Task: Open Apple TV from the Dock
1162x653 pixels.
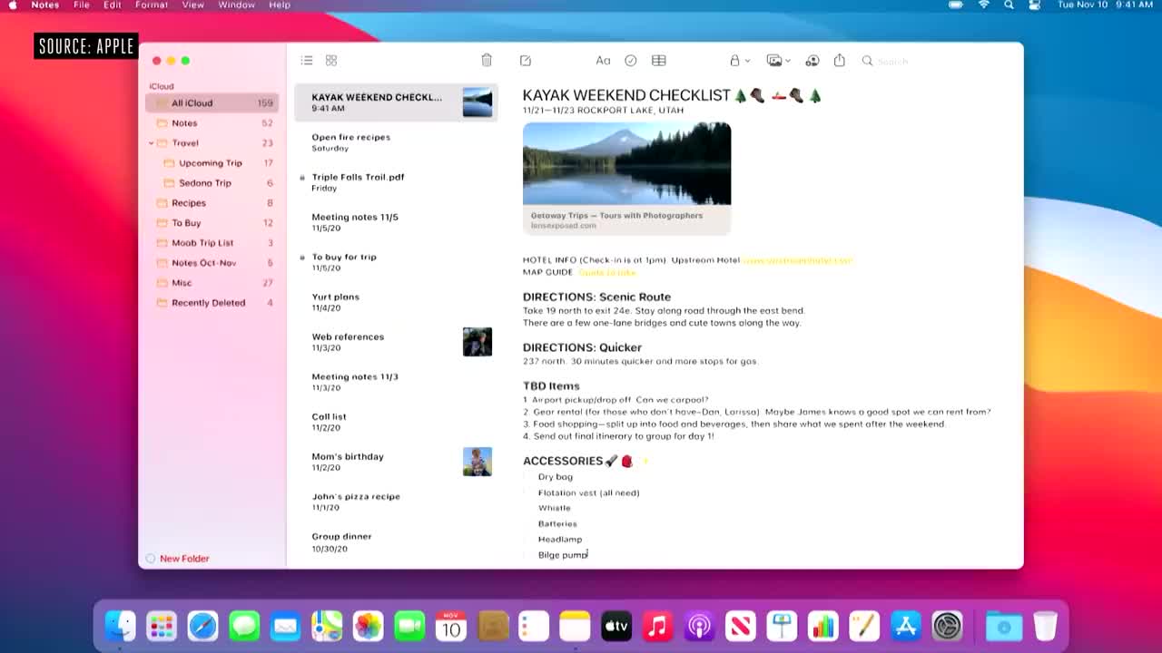Action: click(x=616, y=626)
